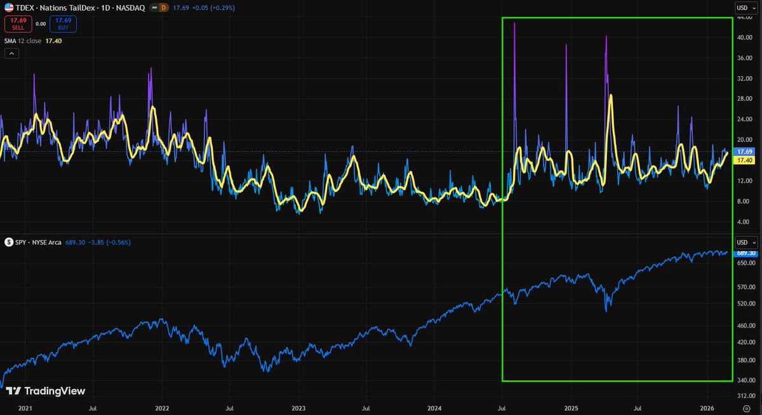Open chart settings gear icon
Screen dimensions: 762x415
pos(746,409)
